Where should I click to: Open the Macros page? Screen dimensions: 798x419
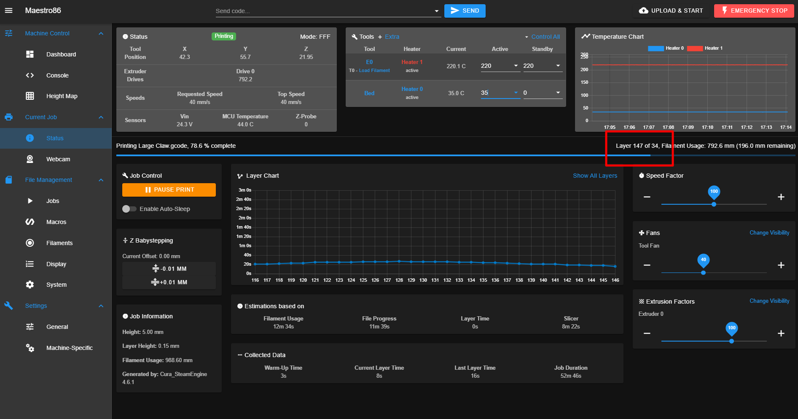[x=56, y=222]
